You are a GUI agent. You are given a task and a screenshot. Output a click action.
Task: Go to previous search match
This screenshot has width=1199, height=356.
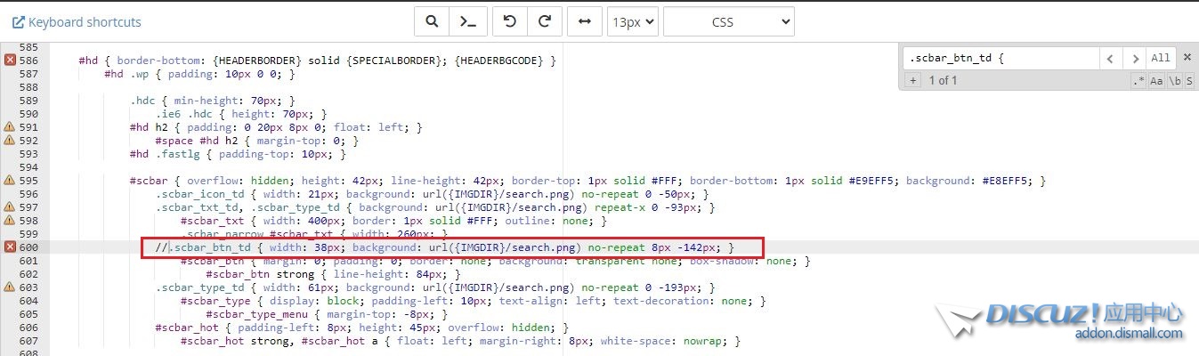pos(1110,58)
